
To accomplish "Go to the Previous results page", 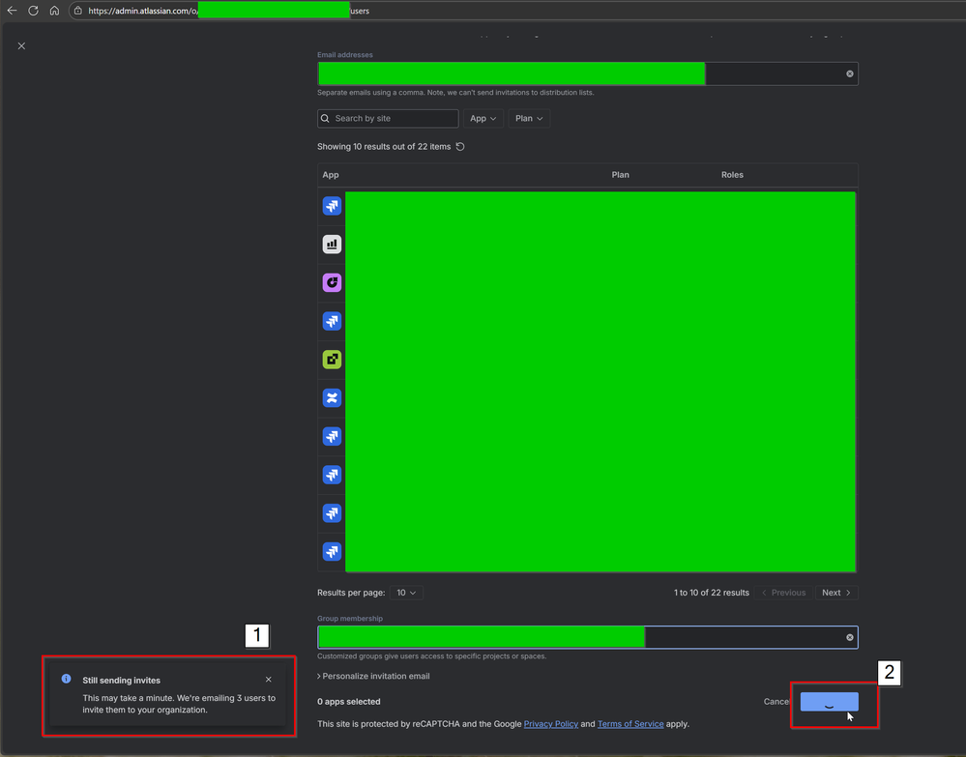I will click(783, 593).
